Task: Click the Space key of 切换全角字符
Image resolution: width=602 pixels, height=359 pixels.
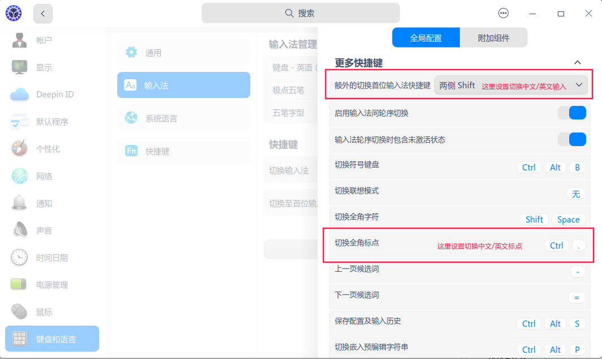Action: (568, 219)
